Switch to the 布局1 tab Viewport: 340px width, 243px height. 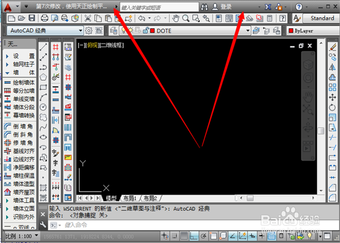[130, 198]
